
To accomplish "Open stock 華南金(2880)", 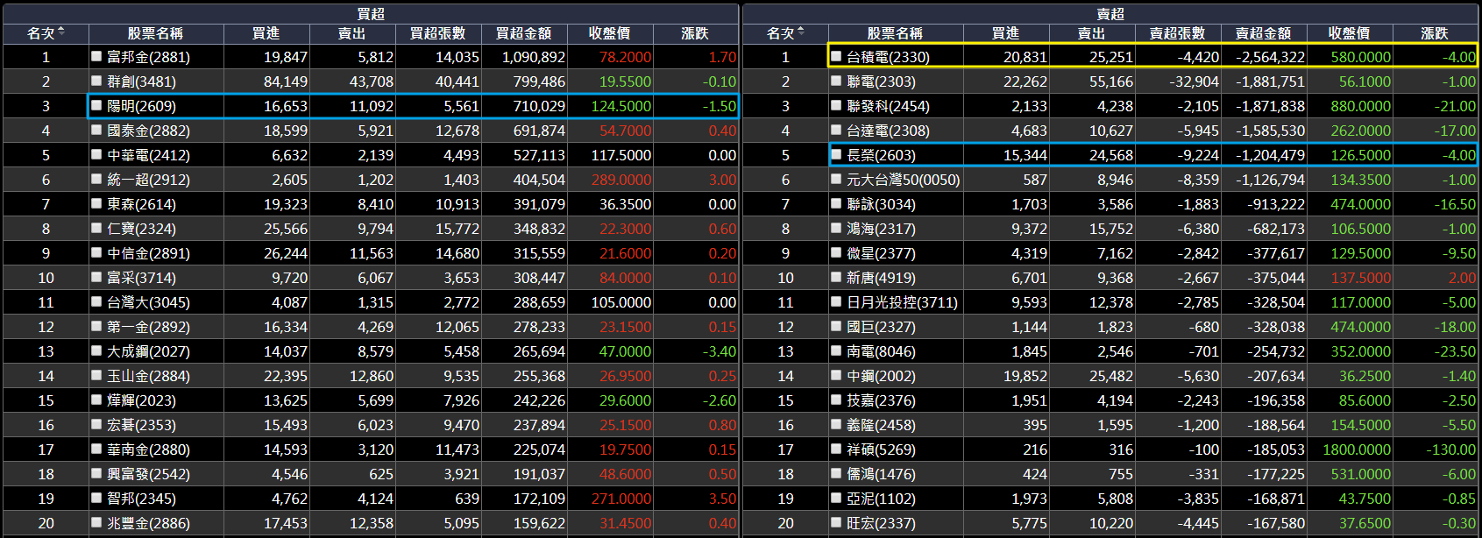I will coord(148,450).
